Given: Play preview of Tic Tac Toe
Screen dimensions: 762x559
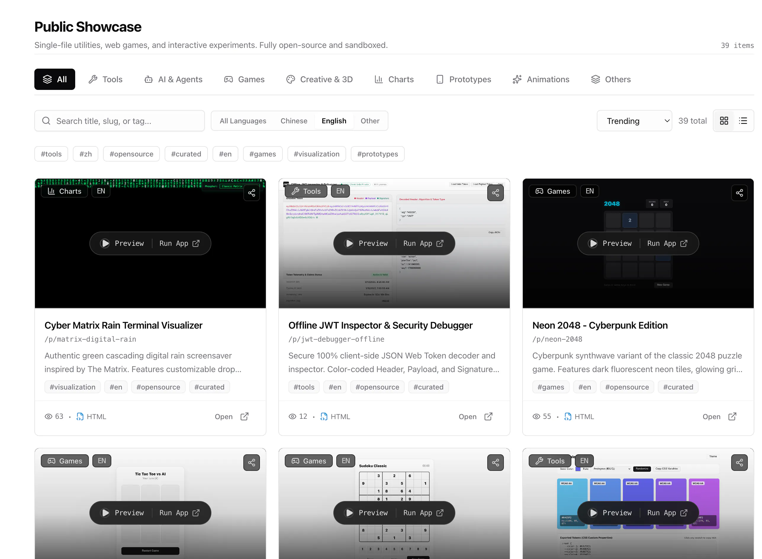Looking at the screenshot, I should pyautogui.click(x=122, y=513).
